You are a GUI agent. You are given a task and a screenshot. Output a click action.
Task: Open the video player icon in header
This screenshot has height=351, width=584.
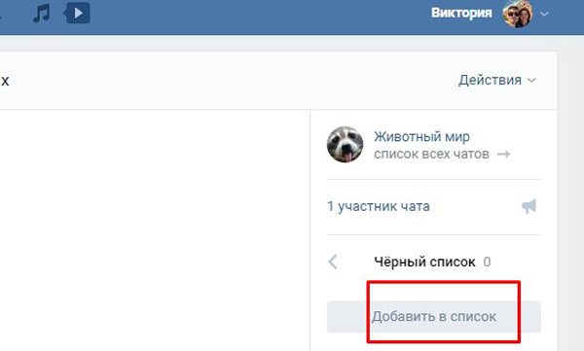click(77, 13)
